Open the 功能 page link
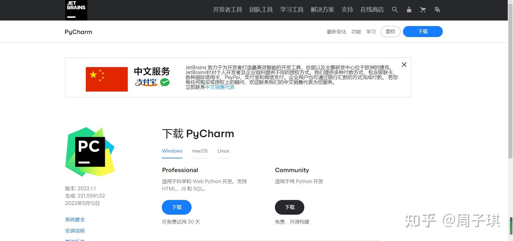513x241 pixels. tap(356, 32)
